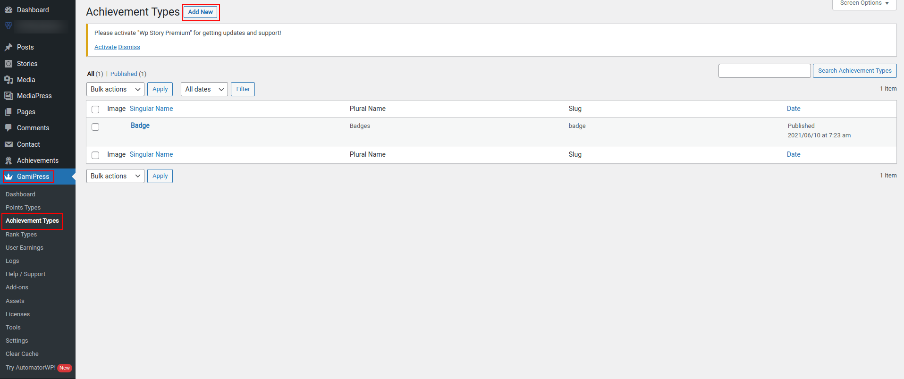The width and height of the screenshot is (904, 379).
Task: Click Try AutomatorWP! link
Action: (31, 368)
